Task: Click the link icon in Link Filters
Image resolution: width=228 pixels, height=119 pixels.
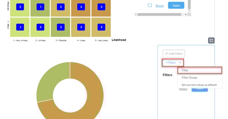Action: pos(166,54)
